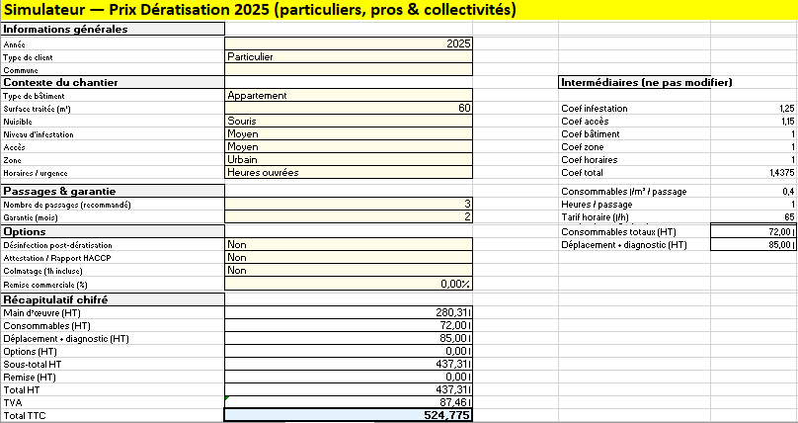The image size is (798, 423).
Task: Click the Colmatage option Non cell
Action: click(350, 270)
